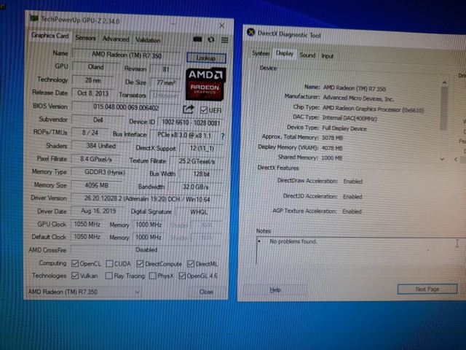Click the BIOS export share icon
Viewport: 466px width, 350px height.
(x=188, y=109)
